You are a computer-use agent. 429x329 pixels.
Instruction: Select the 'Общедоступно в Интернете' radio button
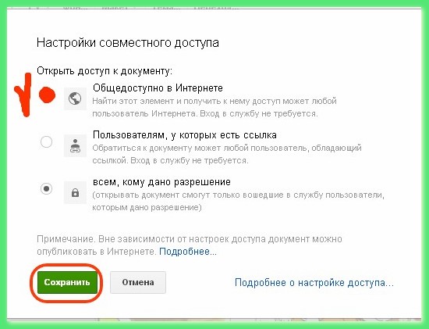[47, 95]
